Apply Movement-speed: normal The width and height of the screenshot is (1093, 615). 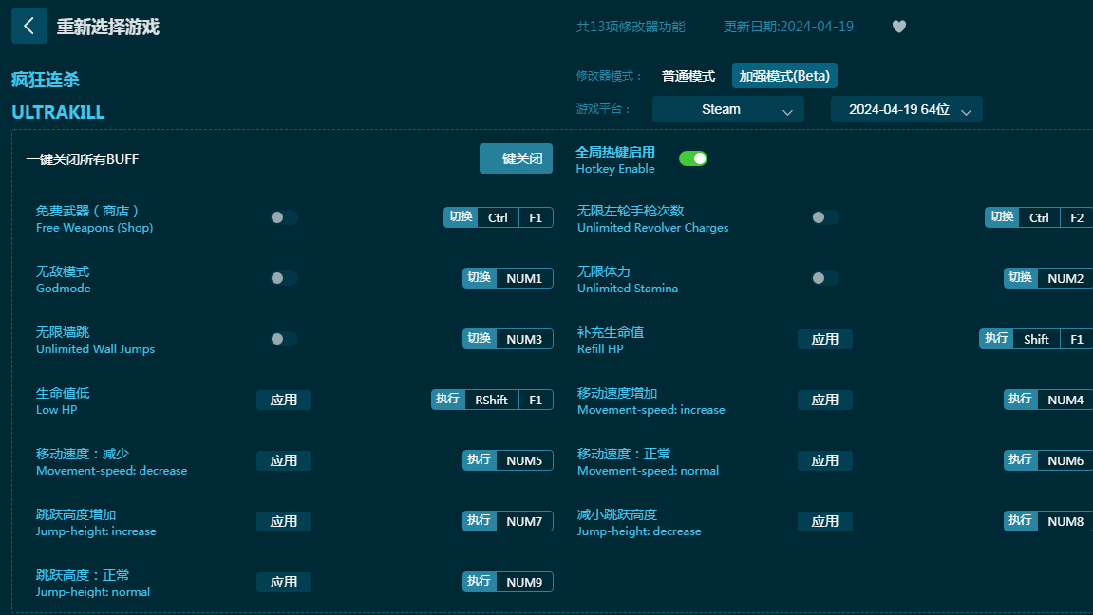(824, 460)
